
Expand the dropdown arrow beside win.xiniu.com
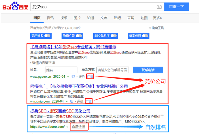pyautogui.click(x=67, y=102)
